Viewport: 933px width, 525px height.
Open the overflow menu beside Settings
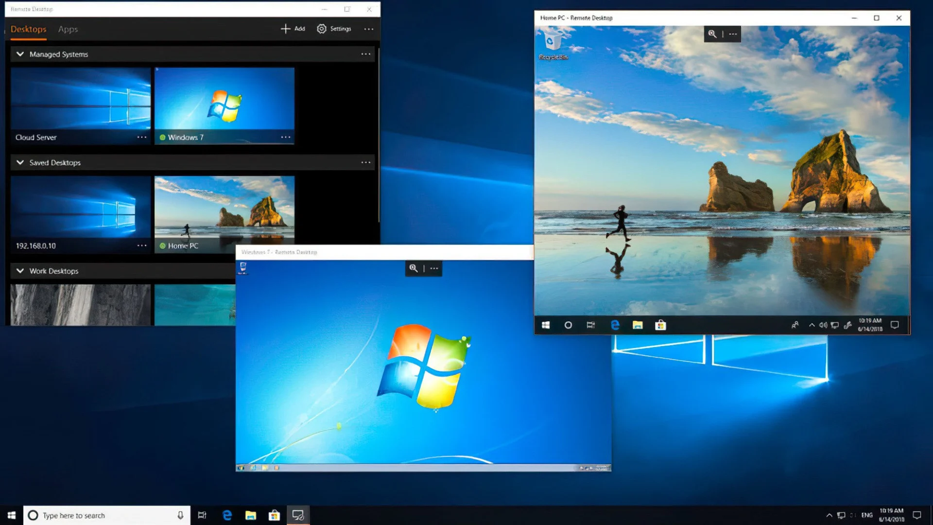[x=368, y=29]
